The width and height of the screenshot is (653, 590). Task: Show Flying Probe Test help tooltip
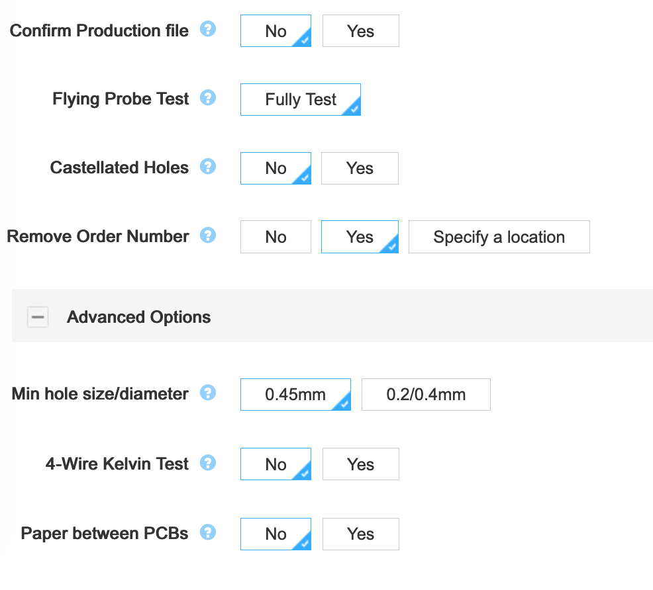pyautogui.click(x=208, y=98)
